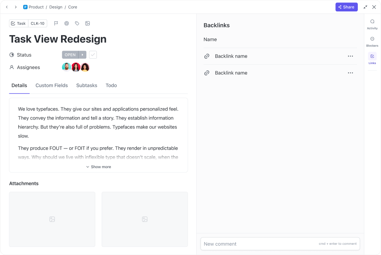Open options menu for second backlink

point(350,73)
